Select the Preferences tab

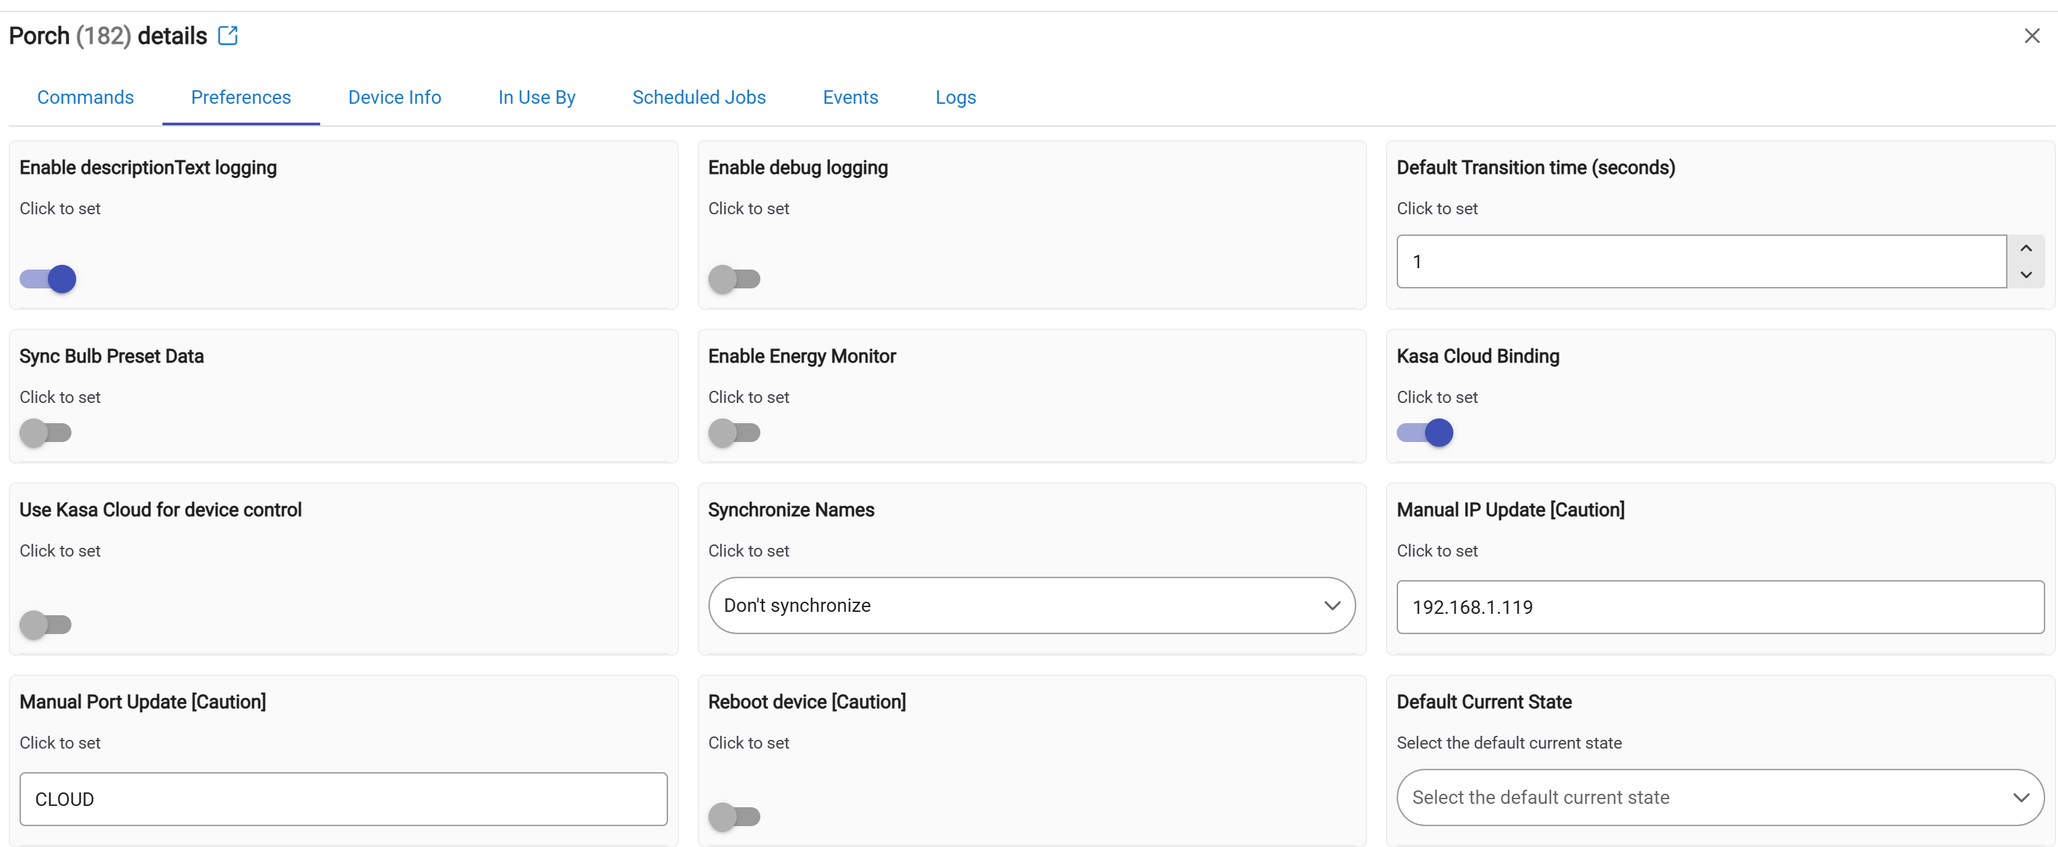pyautogui.click(x=241, y=98)
